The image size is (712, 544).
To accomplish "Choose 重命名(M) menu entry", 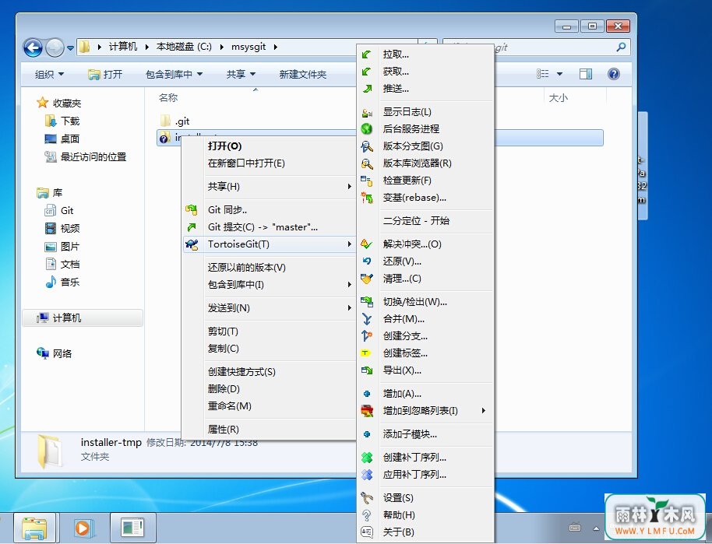I will pos(229,406).
